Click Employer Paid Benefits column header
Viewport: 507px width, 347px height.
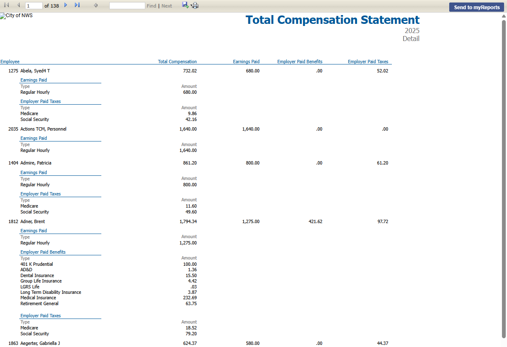tap(300, 62)
